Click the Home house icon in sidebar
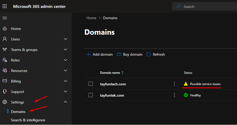237x125 pixels. click(5, 29)
